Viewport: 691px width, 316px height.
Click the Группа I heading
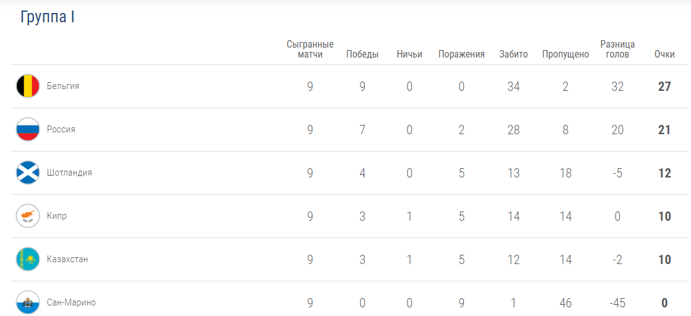(x=48, y=17)
